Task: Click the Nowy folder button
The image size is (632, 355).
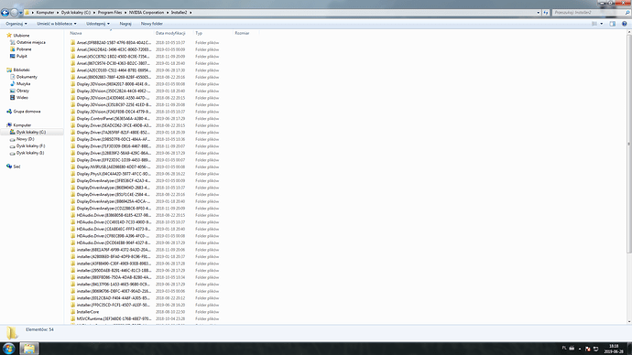Action: click(x=152, y=24)
